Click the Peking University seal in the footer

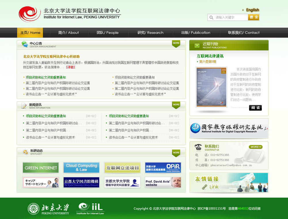(35, 209)
